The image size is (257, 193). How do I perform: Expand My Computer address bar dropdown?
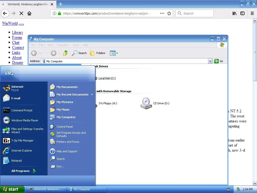tap(210, 61)
